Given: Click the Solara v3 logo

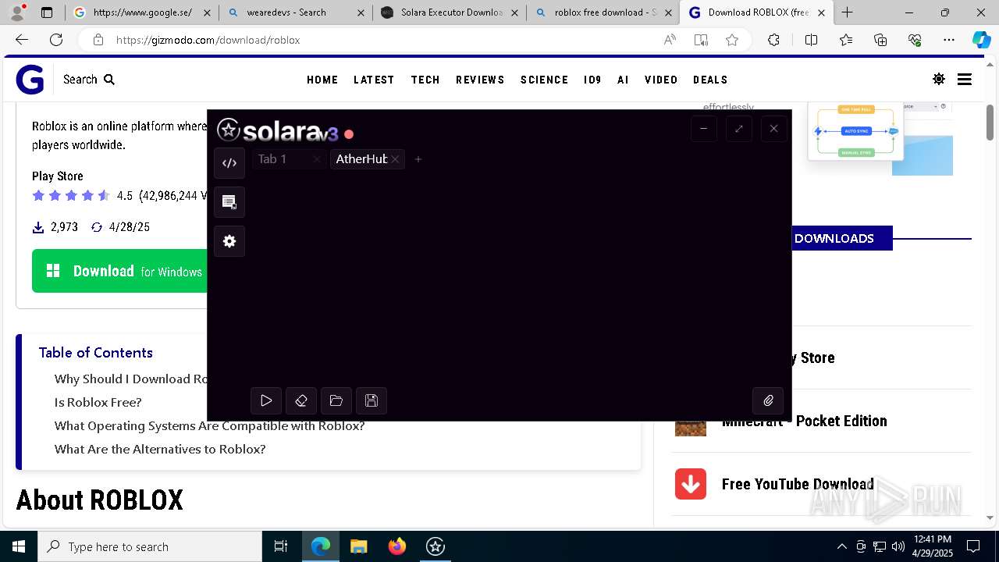Looking at the screenshot, I should (277, 131).
